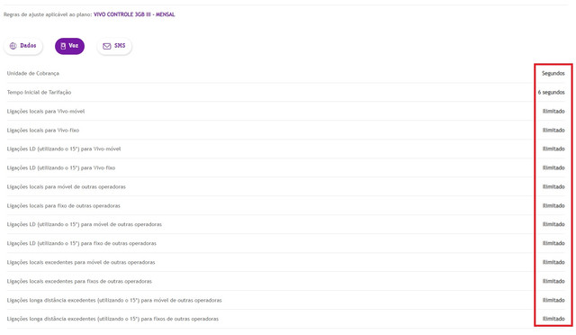
Task: Open the SMS tab
Action: click(x=114, y=46)
